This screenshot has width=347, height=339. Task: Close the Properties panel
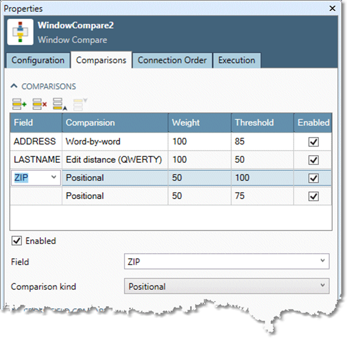pos(332,8)
